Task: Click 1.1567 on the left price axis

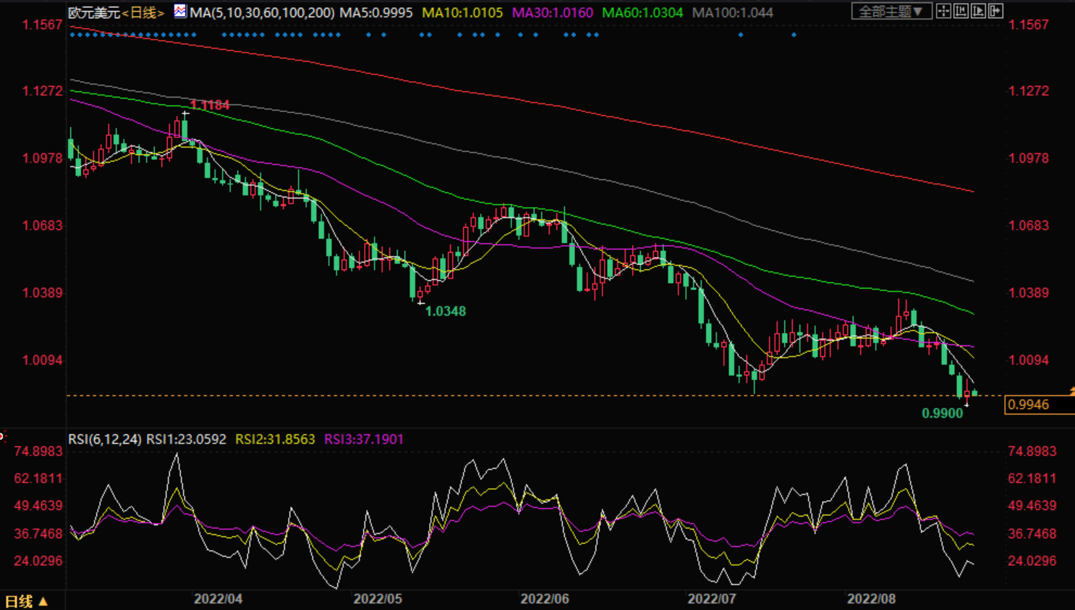Action: [x=43, y=25]
